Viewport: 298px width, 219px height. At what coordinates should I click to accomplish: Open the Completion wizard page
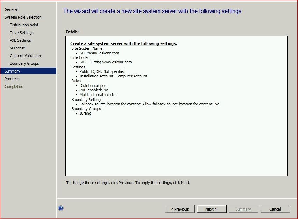(14, 87)
